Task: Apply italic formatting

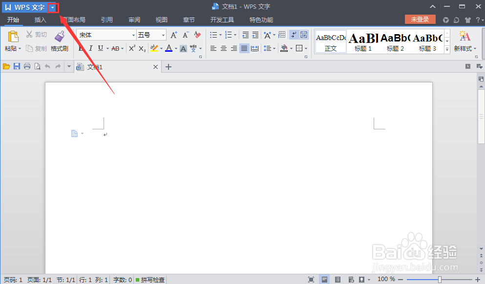Action: pyautogui.click(x=91, y=47)
